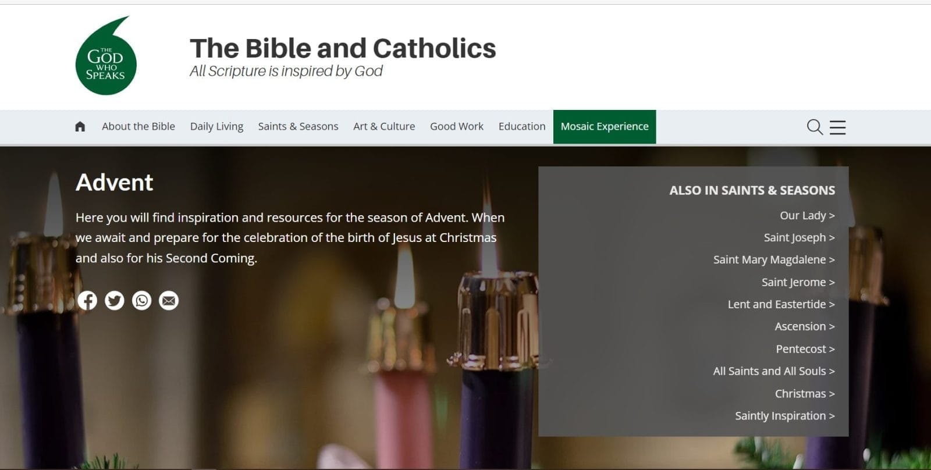The image size is (931, 470).
Task: Go to the home page icon
Action: 80,127
